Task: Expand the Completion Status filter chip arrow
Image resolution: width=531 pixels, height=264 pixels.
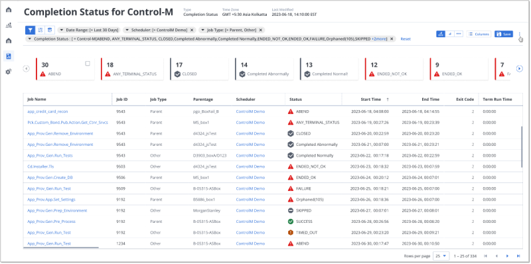Action: pyautogui.click(x=30, y=39)
